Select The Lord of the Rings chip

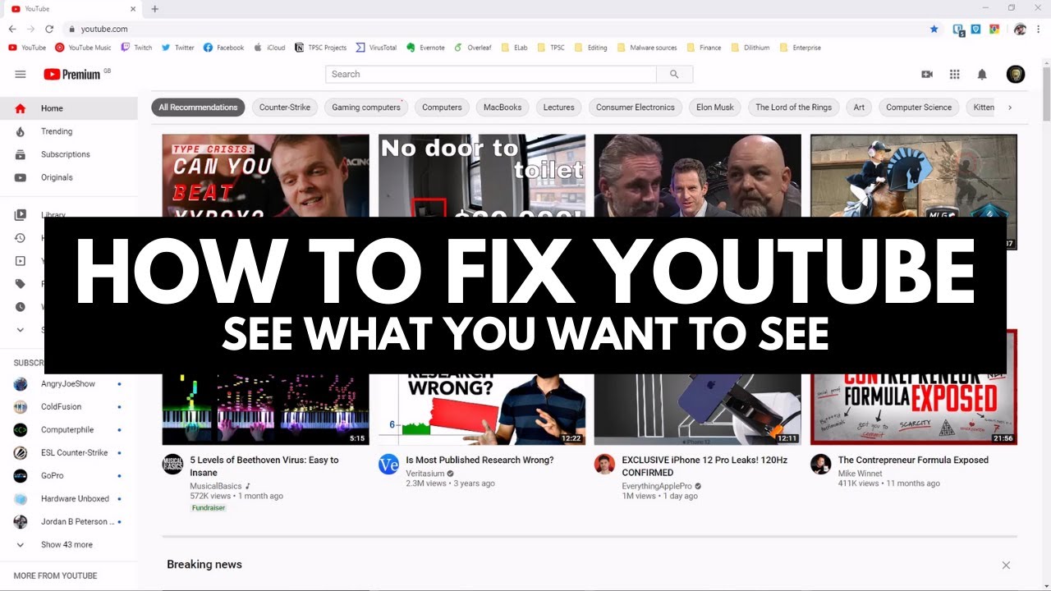coord(793,108)
